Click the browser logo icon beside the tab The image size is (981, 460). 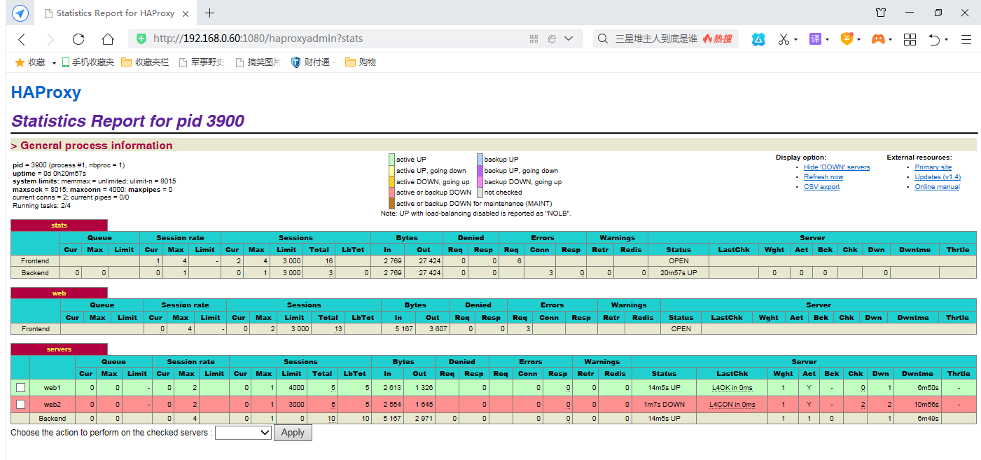[20, 13]
